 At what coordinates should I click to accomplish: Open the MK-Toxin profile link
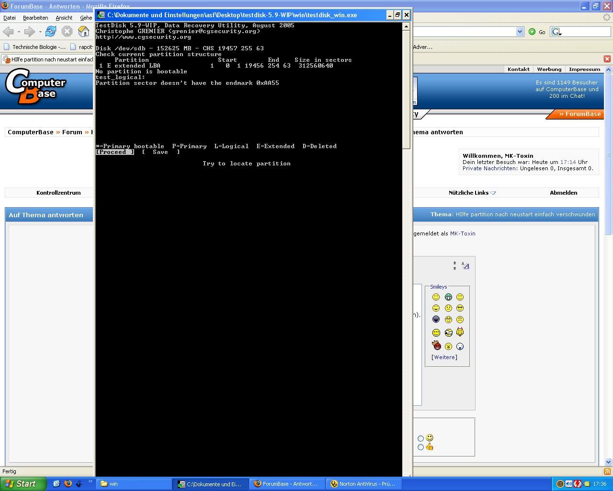(x=463, y=234)
